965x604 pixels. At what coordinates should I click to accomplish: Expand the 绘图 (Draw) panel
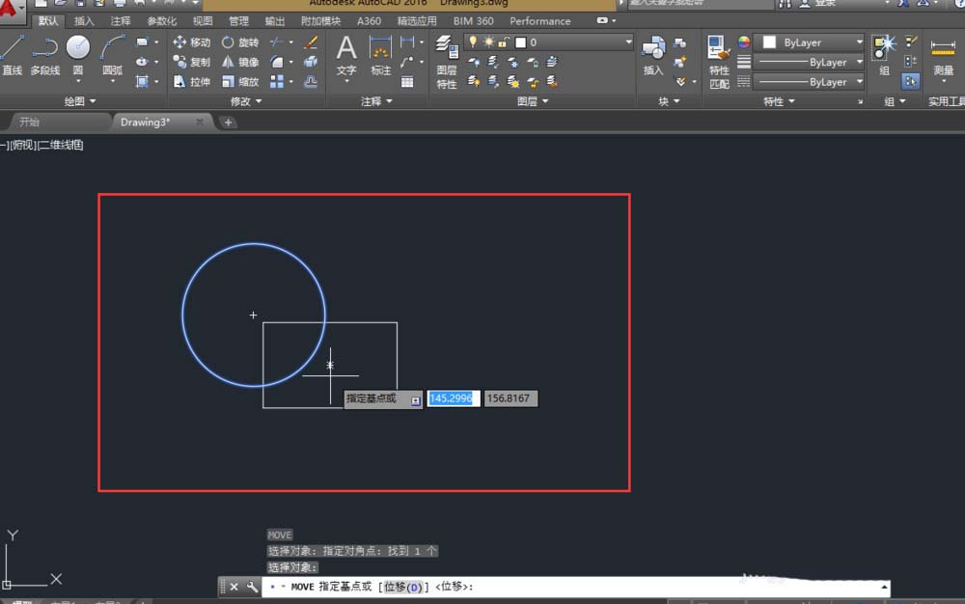[80, 101]
